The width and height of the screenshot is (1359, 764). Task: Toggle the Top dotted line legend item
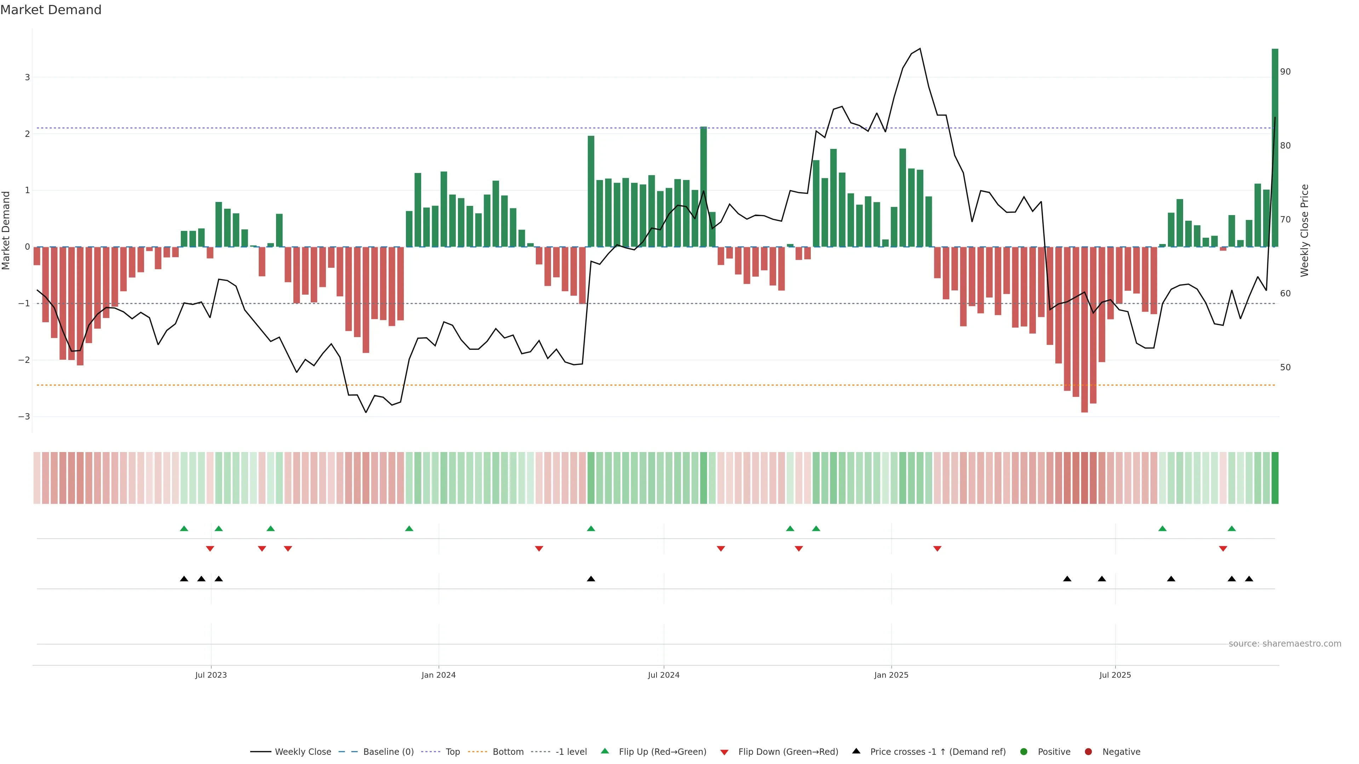tap(452, 752)
